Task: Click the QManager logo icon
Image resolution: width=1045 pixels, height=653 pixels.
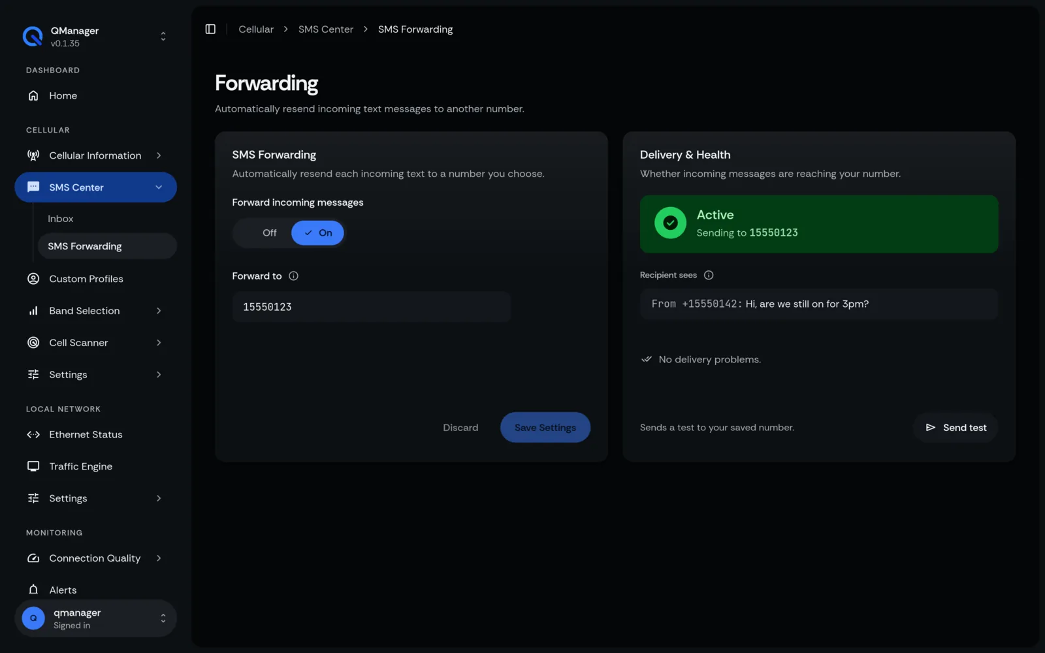Action: coord(33,37)
